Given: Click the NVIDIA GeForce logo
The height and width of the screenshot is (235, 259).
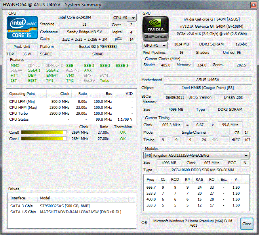Looking at the screenshot, I should [156, 28].
